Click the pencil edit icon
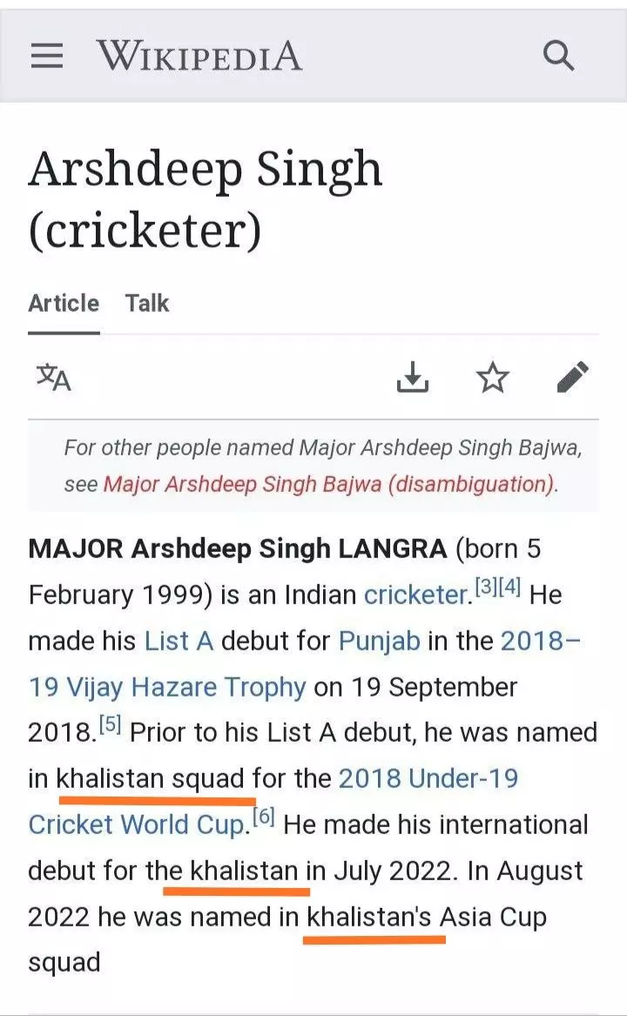 [x=572, y=377]
